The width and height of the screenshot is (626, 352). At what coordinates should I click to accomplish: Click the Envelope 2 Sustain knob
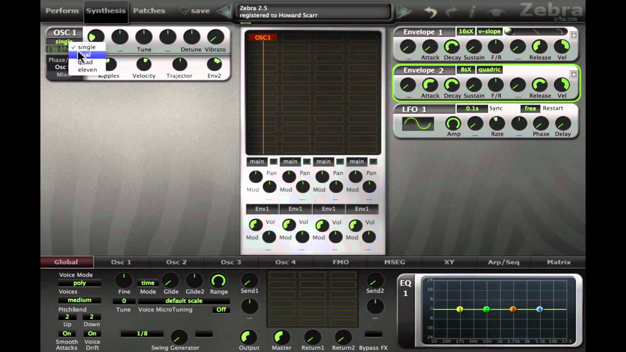click(x=474, y=85)
